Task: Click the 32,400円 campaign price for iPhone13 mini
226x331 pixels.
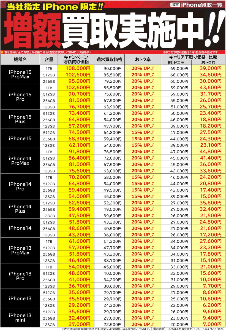Action: 80,318
